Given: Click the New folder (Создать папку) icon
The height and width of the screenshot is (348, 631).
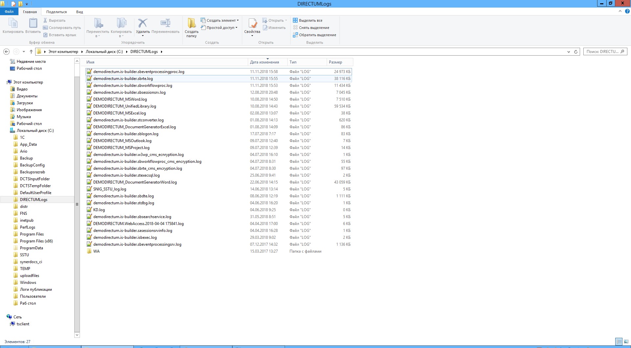Looking at the screenshot, I should click(192, 23).
